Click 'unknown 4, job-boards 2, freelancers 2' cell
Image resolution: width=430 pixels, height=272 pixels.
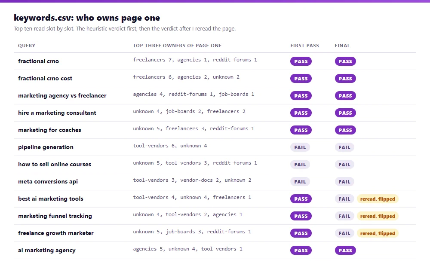pos(189,111)
